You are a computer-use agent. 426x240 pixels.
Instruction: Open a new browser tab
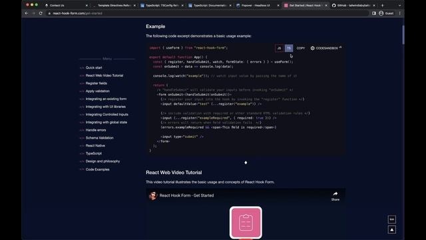click(382, 5)
